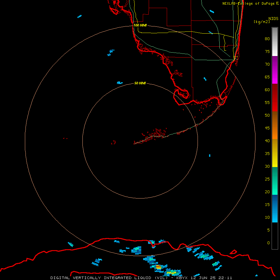280x280 pixels.
Task: Click the 80 value on the color scale
Action: coord(267,39)
